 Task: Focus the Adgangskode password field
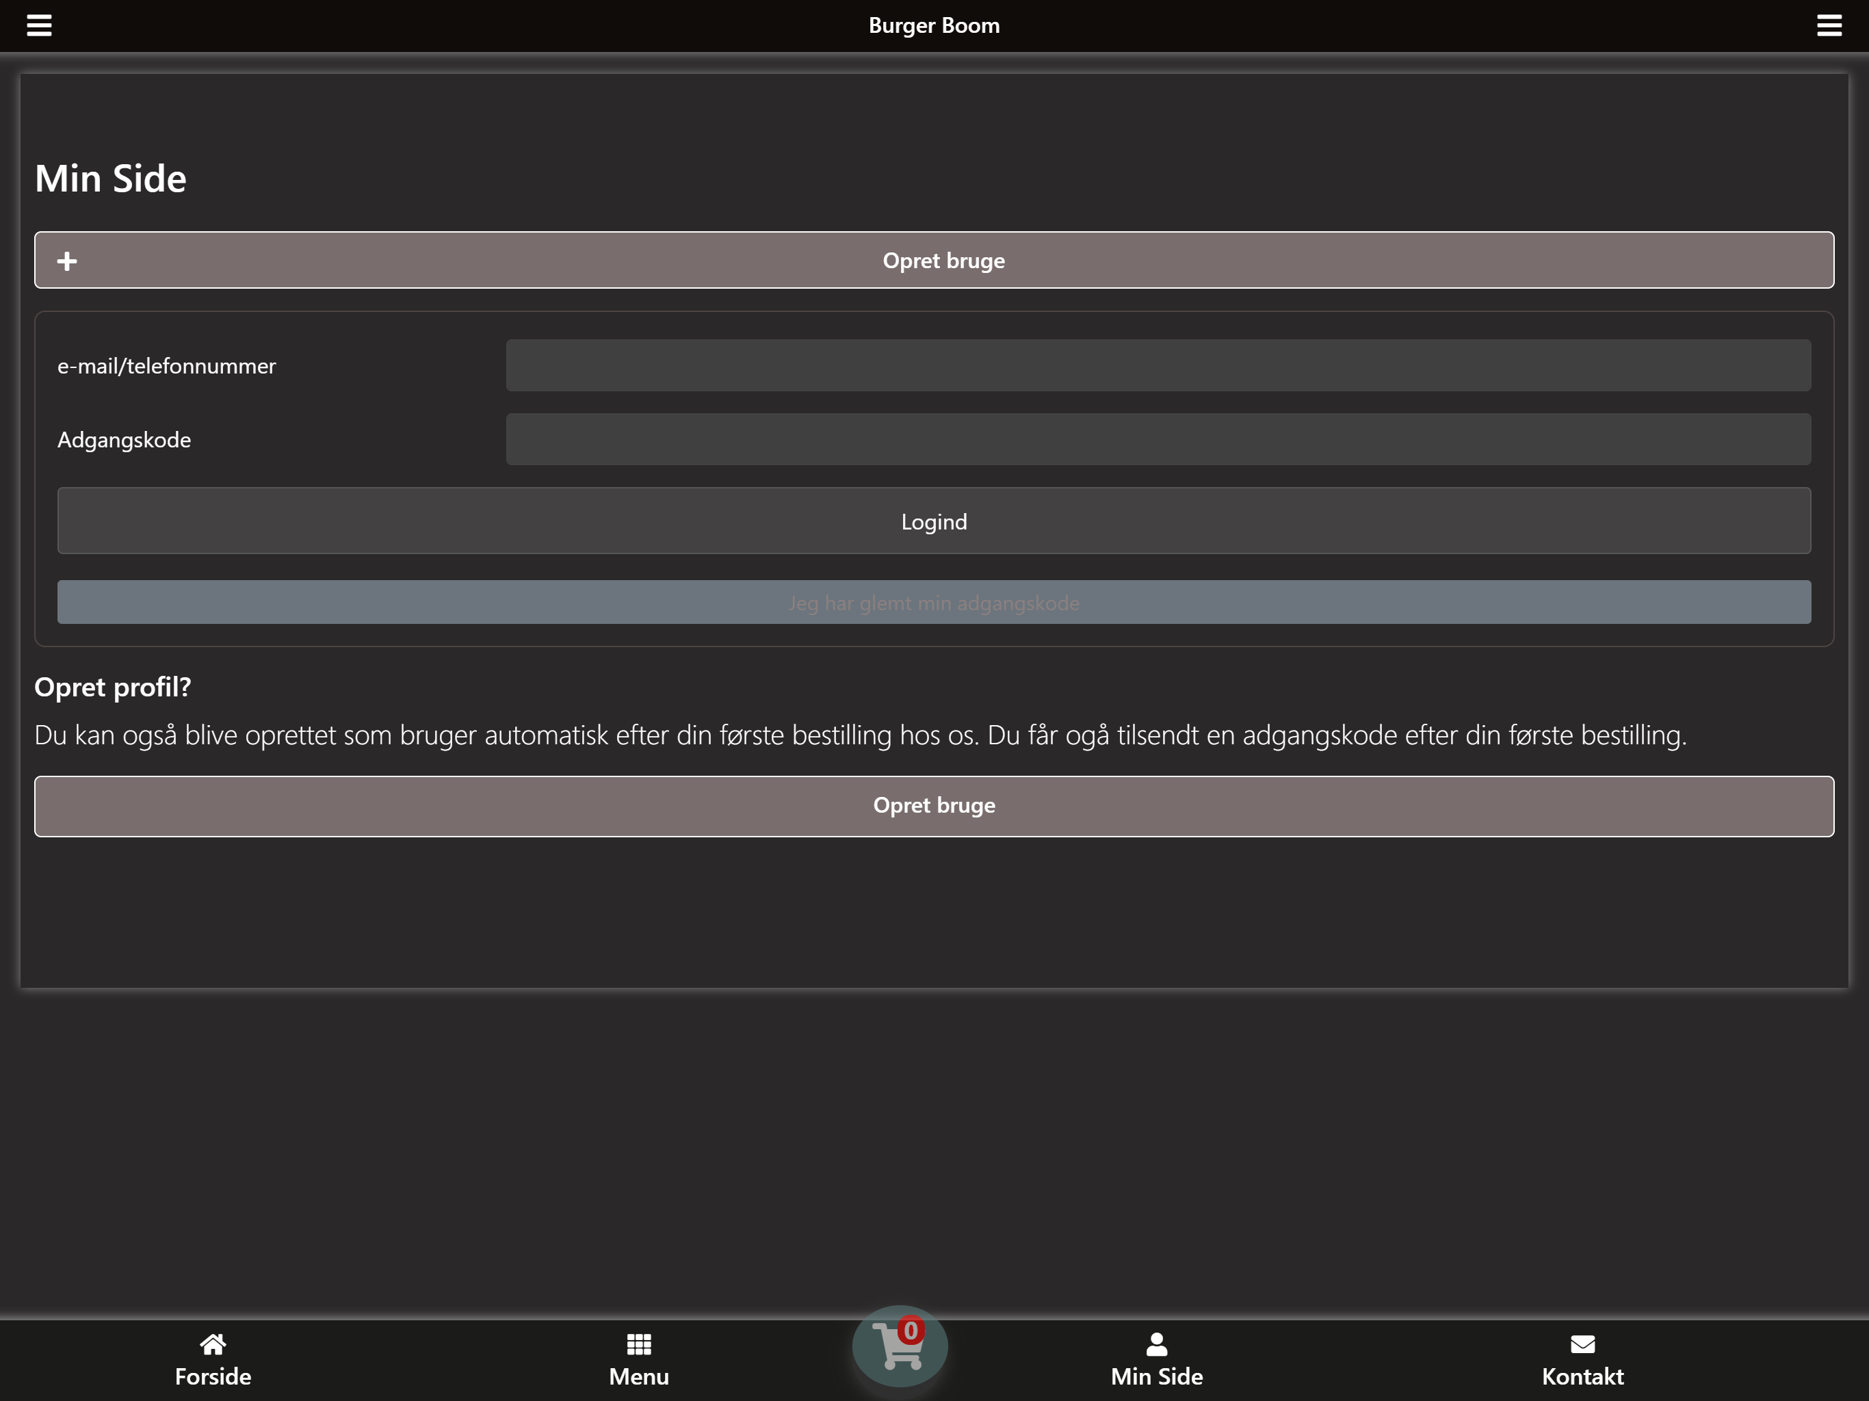[x=1158, y=439]
